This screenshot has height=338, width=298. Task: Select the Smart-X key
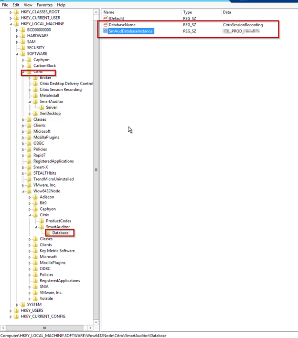pos(41,167)
